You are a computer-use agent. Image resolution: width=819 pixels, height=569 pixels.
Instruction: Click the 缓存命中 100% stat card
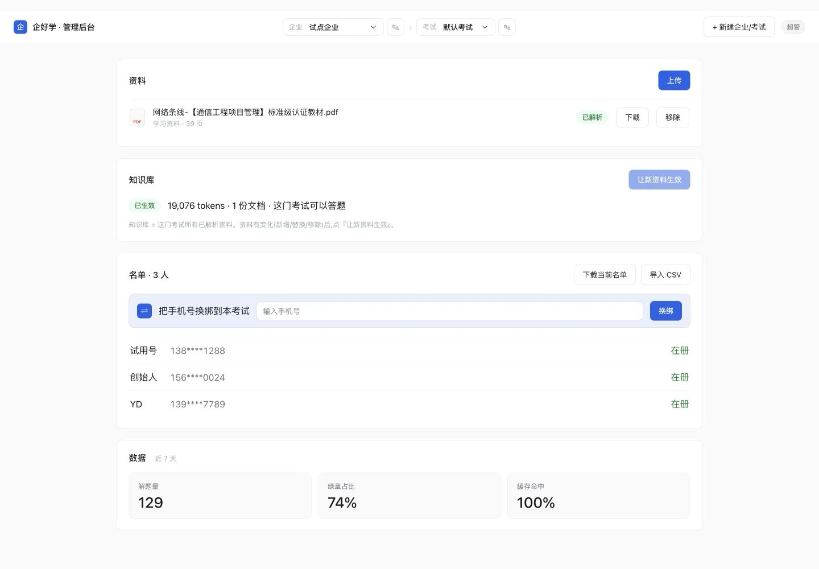(x=599, y=496)
